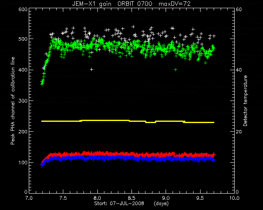Click the Detector temperature axis title
263x210 pixels.
pos(245,100)
